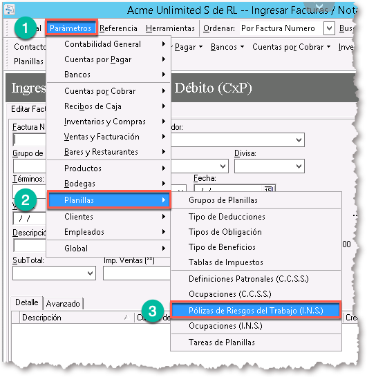Switch to the Avanzado tab
The image size is (367, 377).
63,304
